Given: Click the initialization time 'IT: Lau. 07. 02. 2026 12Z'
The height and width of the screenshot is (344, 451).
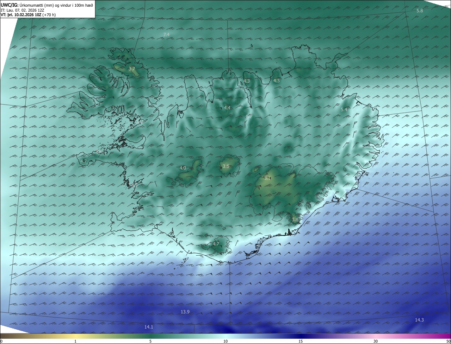Looking at the screenshot, I should [x=23, y=10].
